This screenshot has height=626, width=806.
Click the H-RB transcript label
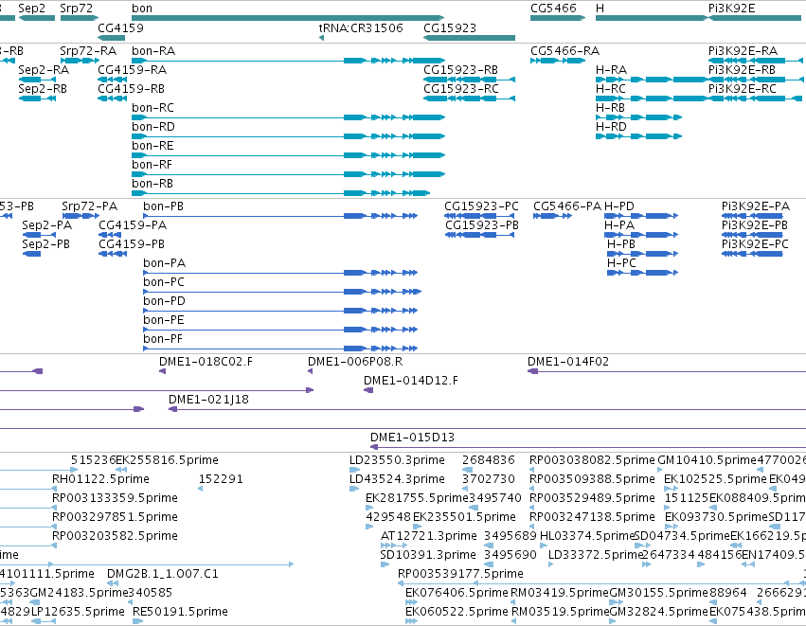tap(611, 107)
